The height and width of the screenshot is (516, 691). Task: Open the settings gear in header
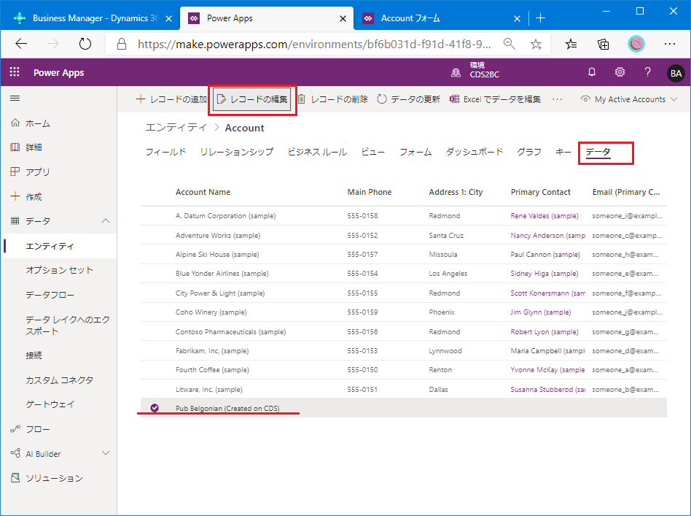620,72
